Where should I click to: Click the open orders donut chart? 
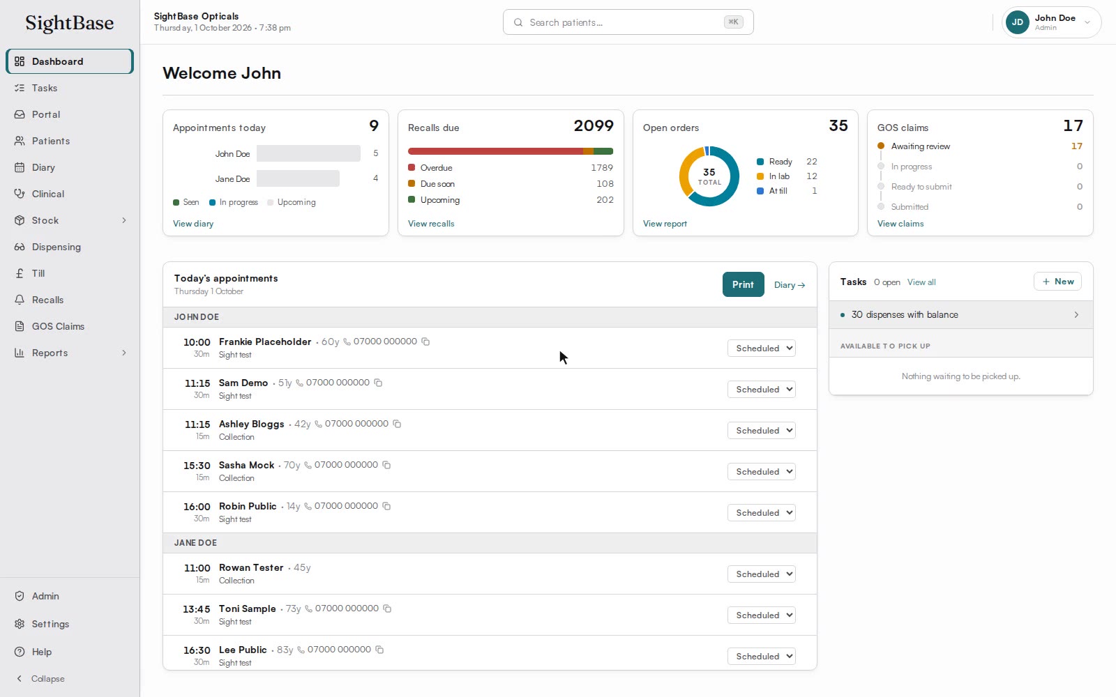point(709,176)
